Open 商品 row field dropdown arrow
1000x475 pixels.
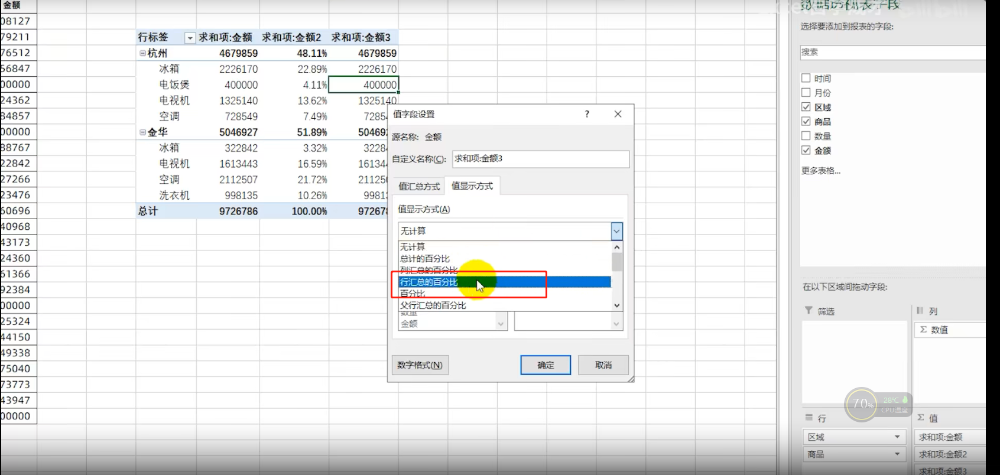click(897, 454)
